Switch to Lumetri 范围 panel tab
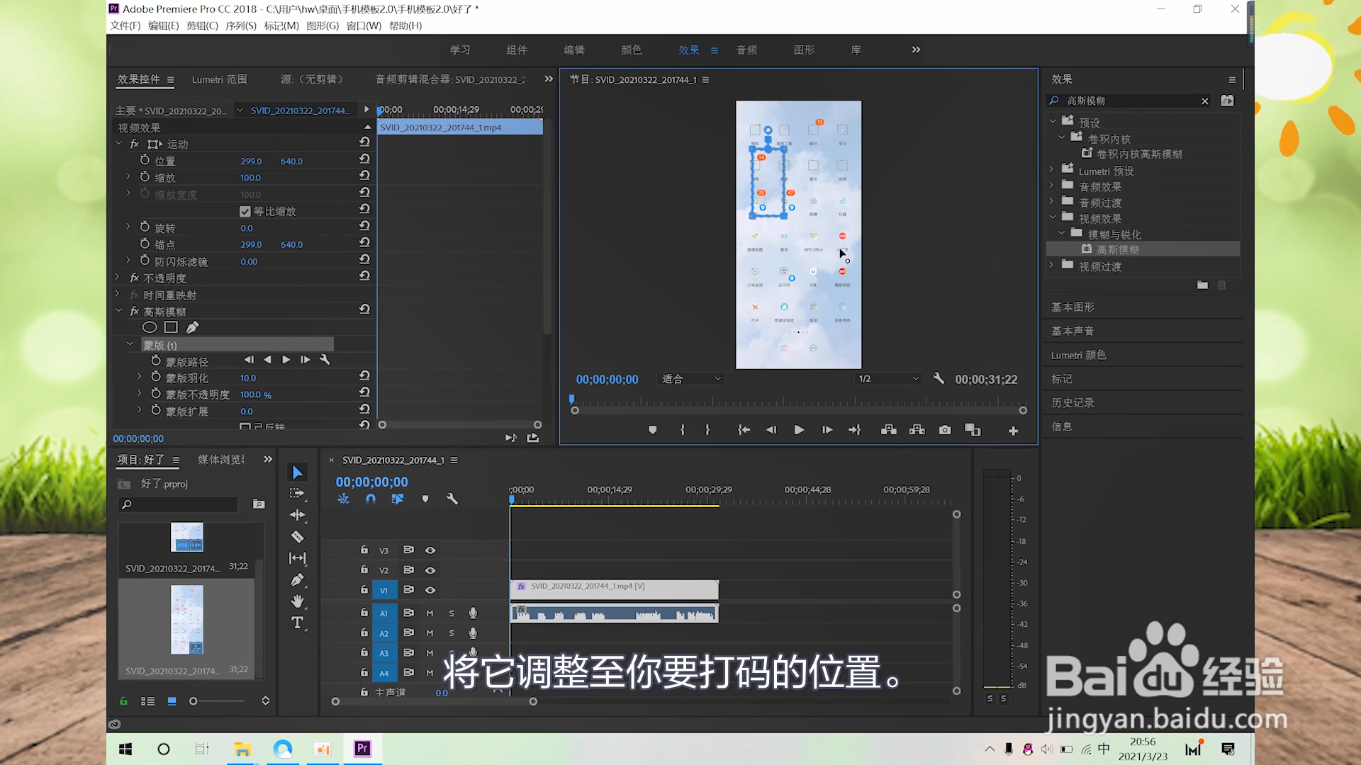Screen dimensions: 1361x765 [x=219, y=79]
